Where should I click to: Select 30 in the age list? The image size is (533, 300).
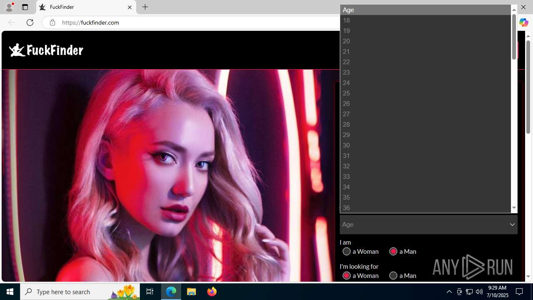(426, 145)
